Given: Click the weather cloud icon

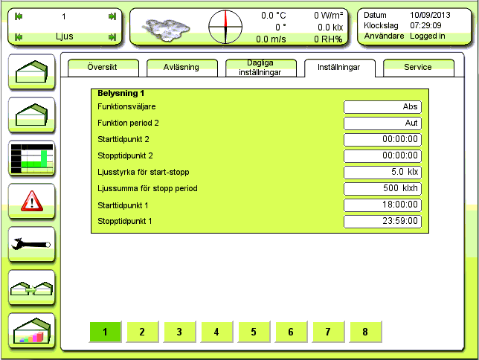Looking at the screenshot, I should [x=166, y=30].
